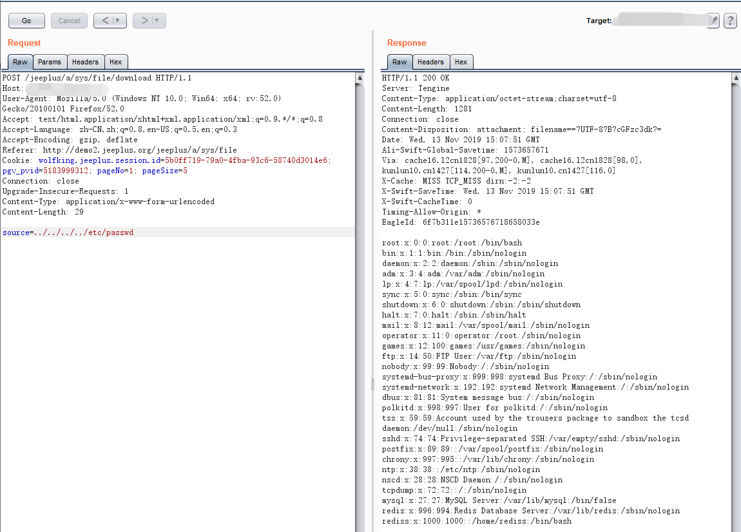This screenshot has height=532, width=741.
Task: Click the rediss:x:1000:1000 passwd entry
Action: tap(477, 521)
